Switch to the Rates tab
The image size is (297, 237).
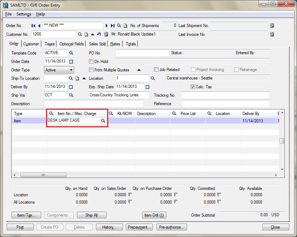115,44
